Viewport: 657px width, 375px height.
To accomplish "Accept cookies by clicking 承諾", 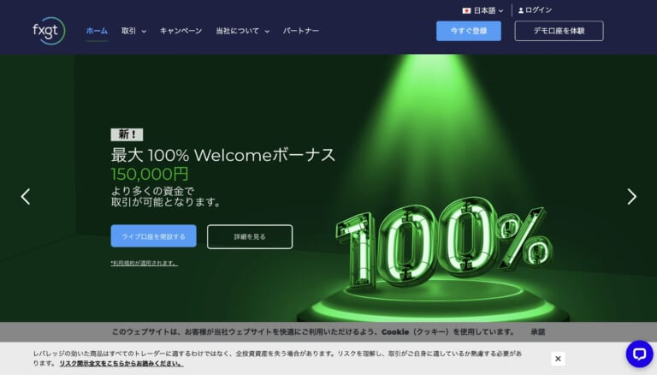I will (x=537, y=332).
